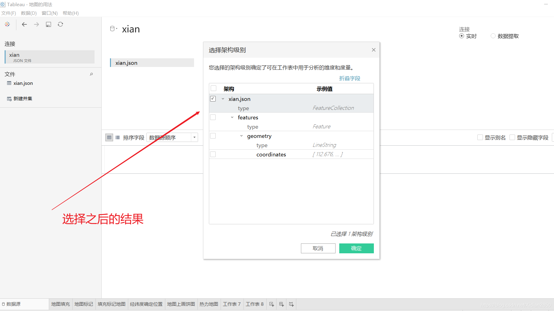Viewport: 554px width, 311px height.
Task: Click the FeatureCollection sample value
Action: [x=333, y=108]
